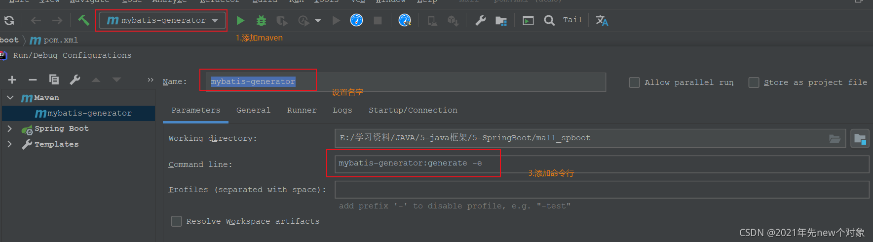The width and height of the screenshot is (873, 242).
Task: Click the Back navigation arrow
Action: (36, 20)
